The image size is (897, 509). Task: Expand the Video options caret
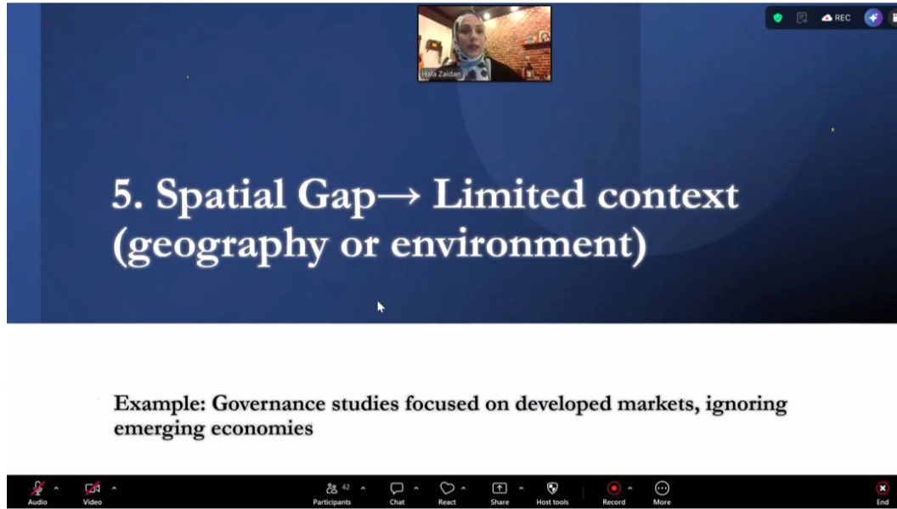[114, 488]
